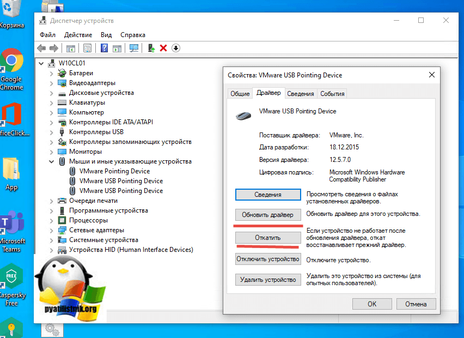Click the red X uninstall device toolbar icon
Screen dimensions: 464x338
[x=163, y=48]
